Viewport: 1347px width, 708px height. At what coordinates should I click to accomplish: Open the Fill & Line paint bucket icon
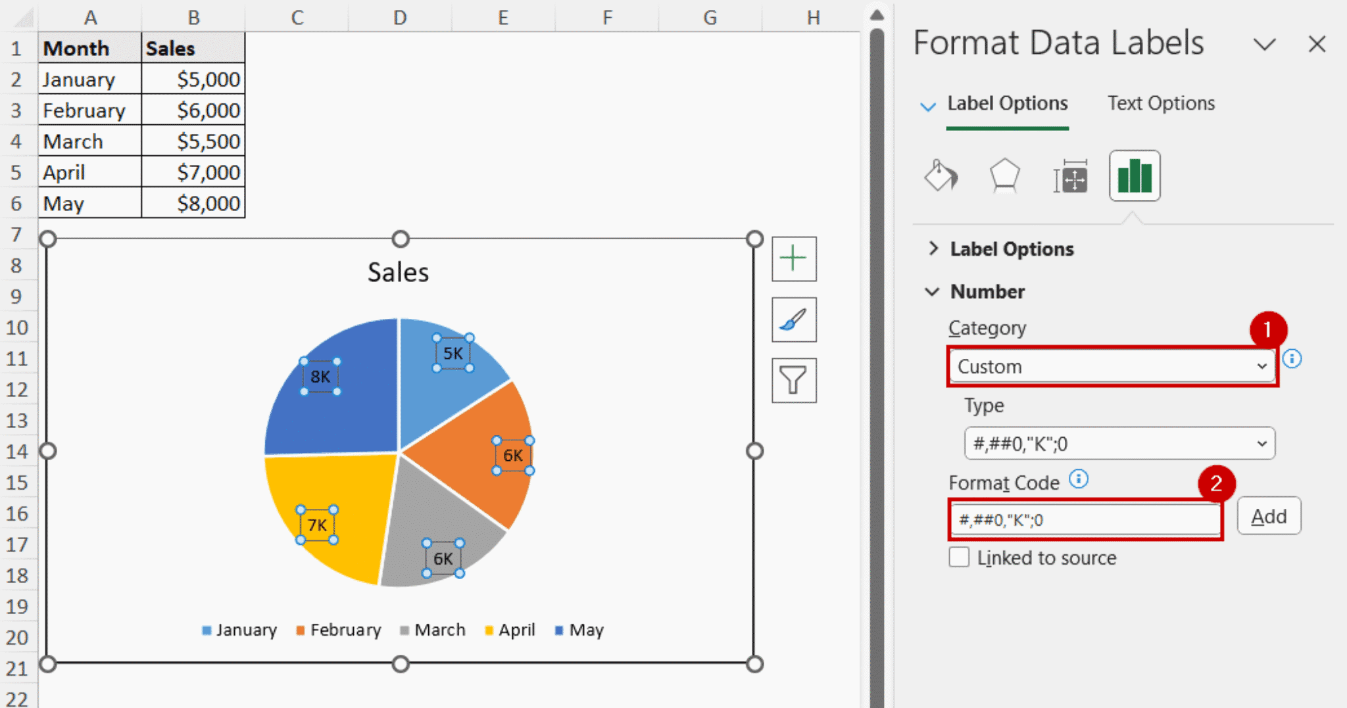[x=941, y=176]
